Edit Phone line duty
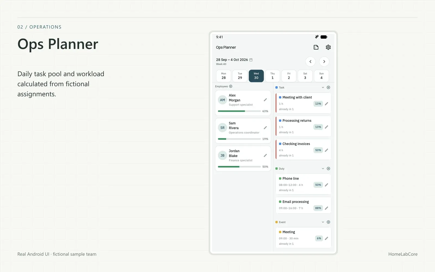The height and width of the screenshot is (272, 435). tap(327, 185)
